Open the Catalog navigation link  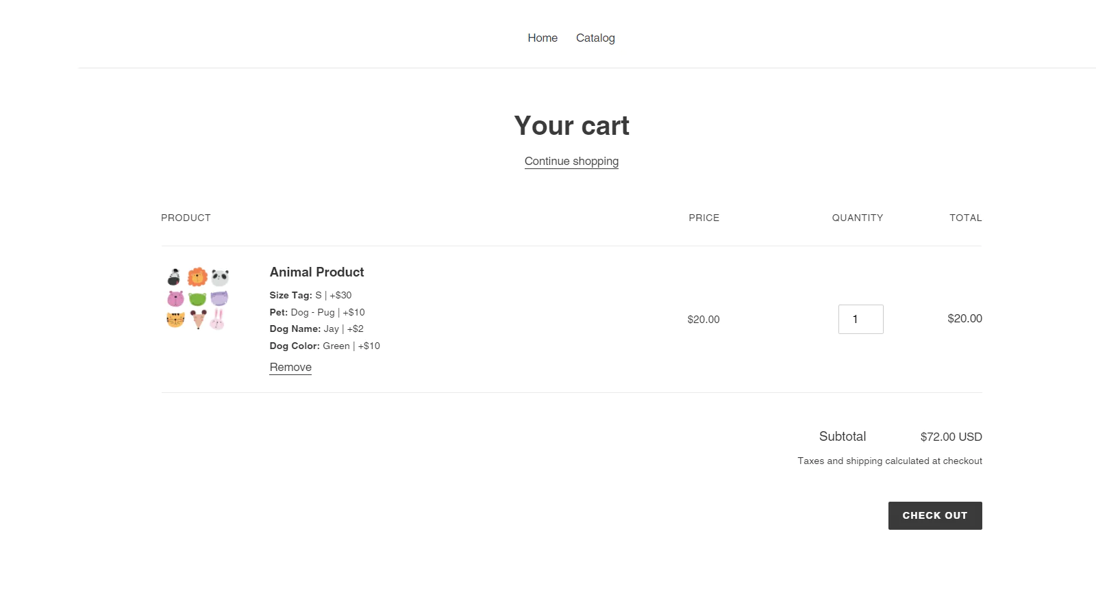pyautogui.click(x=595, y=38)
